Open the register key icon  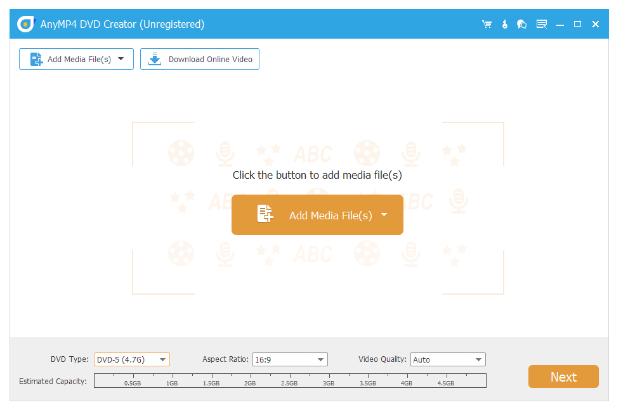(505, 25)
